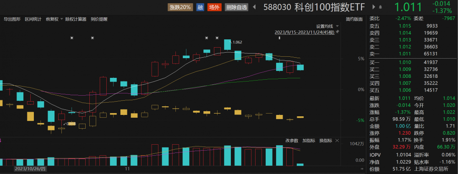This screenshot has height=174, width=458.
Task: Click the last cyan candlestick on chart
Action: (300, 67)
